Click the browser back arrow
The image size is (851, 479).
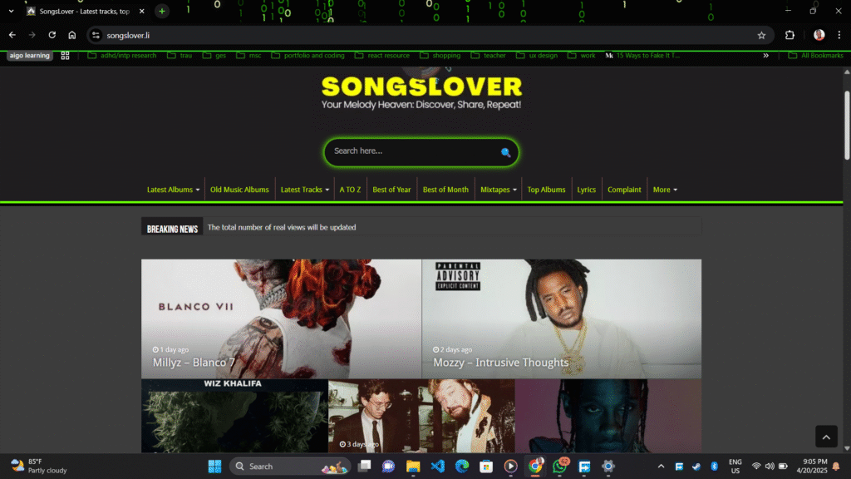coord(12,35)
